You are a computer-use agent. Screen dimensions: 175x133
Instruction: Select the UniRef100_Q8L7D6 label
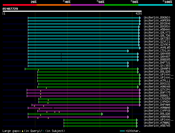tap(157, 36)
